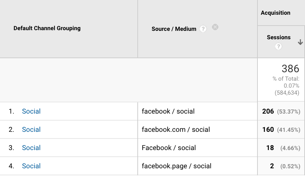Click the 206 sessions value

click(x=268, y=111)
